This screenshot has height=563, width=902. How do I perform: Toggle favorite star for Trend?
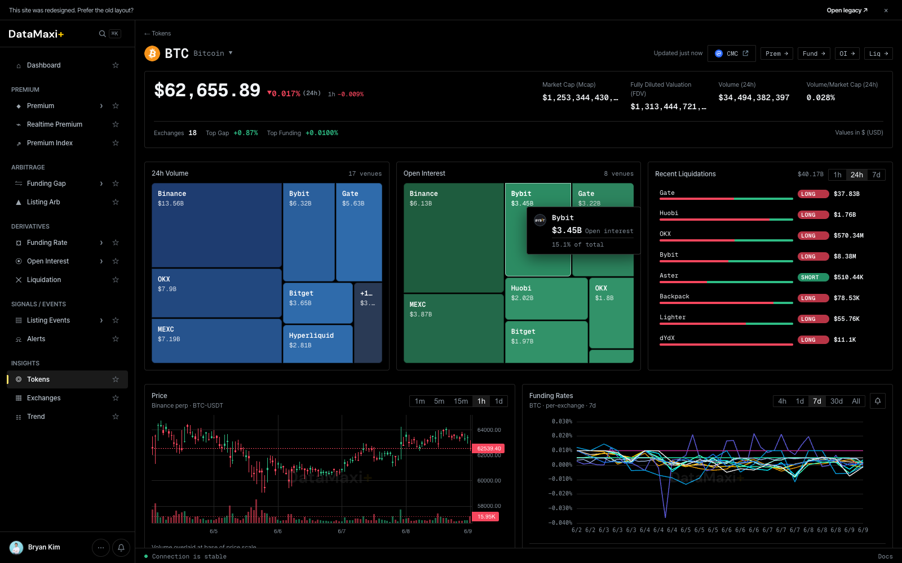click(116, 417)
